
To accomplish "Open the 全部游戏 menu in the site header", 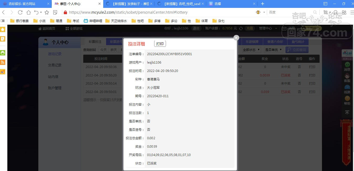I will coord(74,28).
